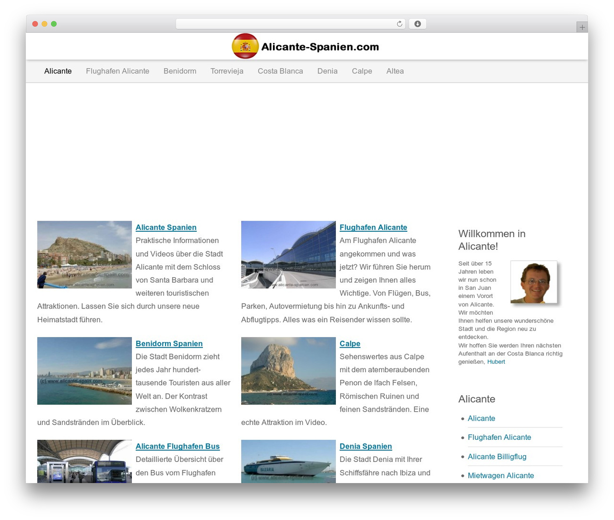
Task: Open the Alicante Spanien article link
Action: coord(166,227)
